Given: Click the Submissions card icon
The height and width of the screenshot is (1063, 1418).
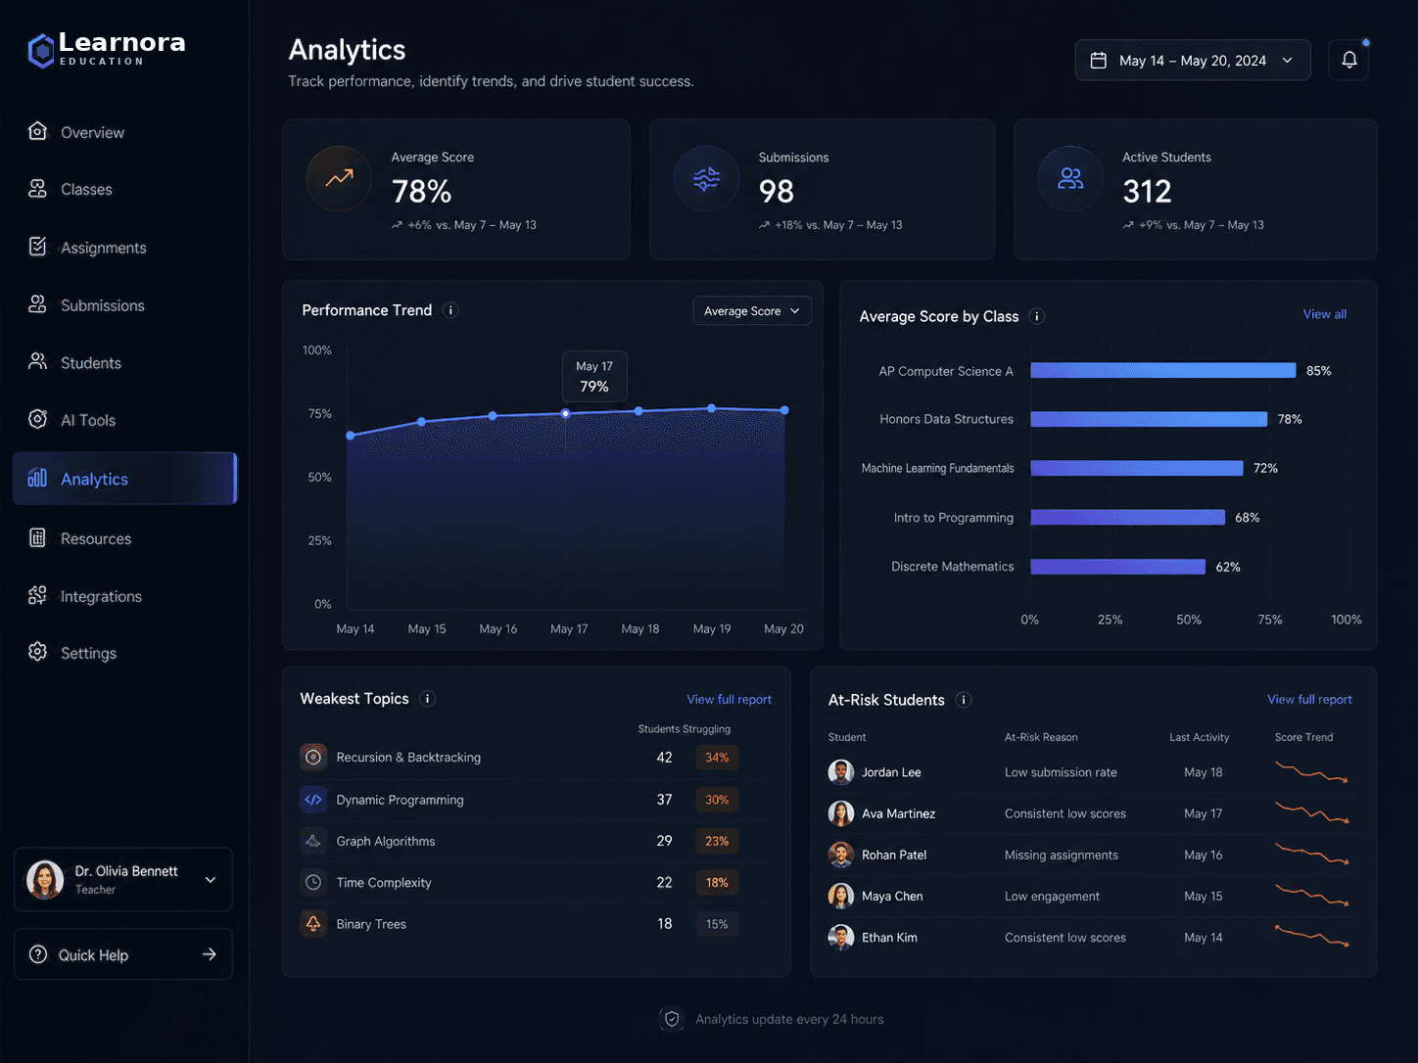Looking at the screenshot, I should [706, 178].
